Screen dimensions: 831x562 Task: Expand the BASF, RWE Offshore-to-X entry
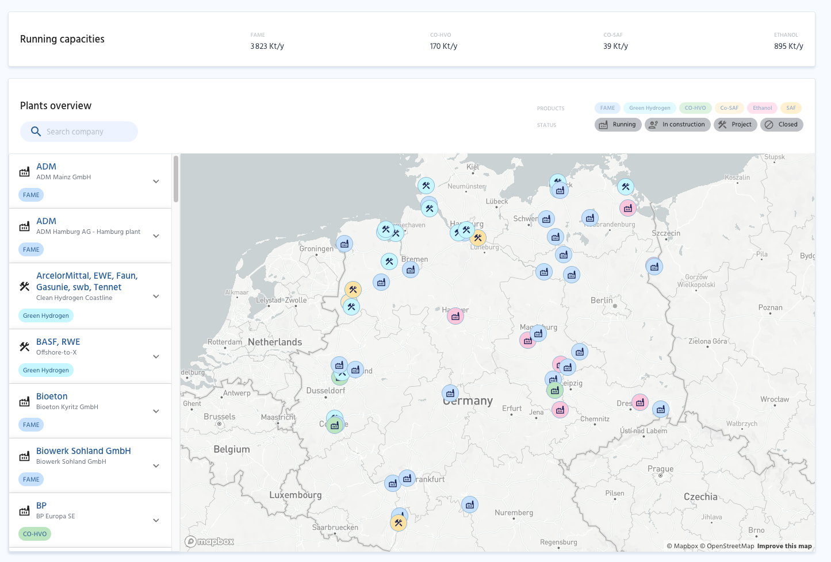point(156,357)
